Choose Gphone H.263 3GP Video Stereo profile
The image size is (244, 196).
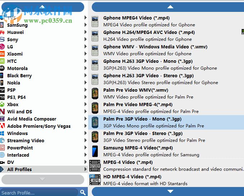point(166,79)
